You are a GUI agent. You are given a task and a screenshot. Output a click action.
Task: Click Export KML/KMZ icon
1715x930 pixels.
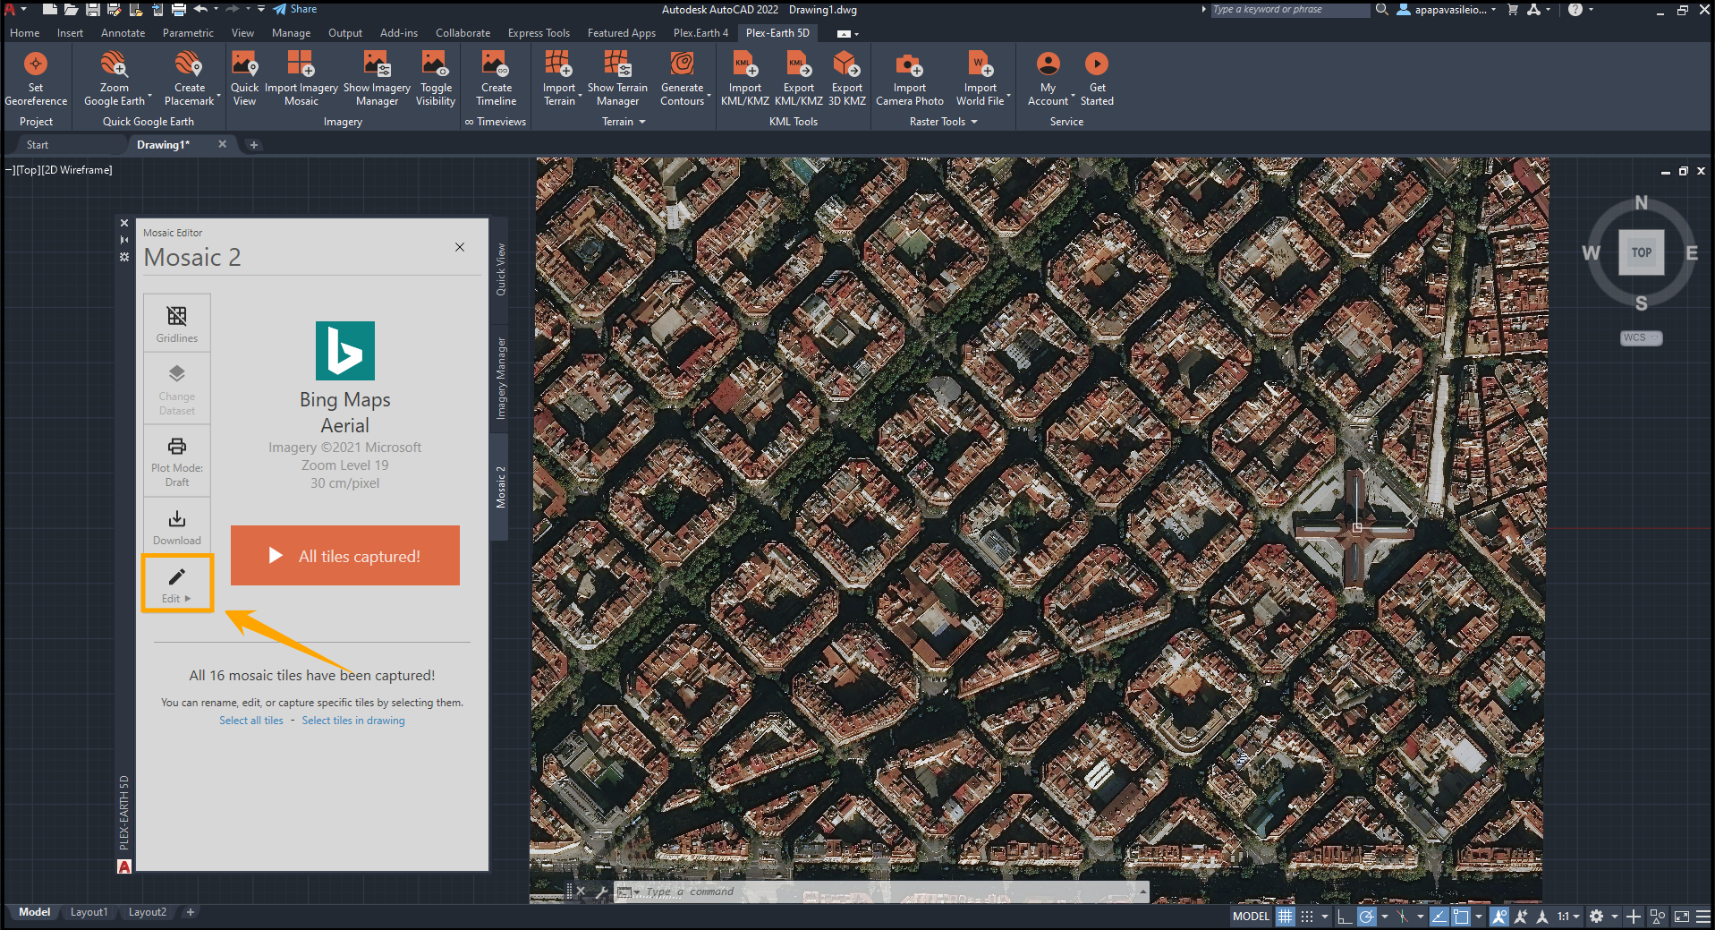point(798,64)
